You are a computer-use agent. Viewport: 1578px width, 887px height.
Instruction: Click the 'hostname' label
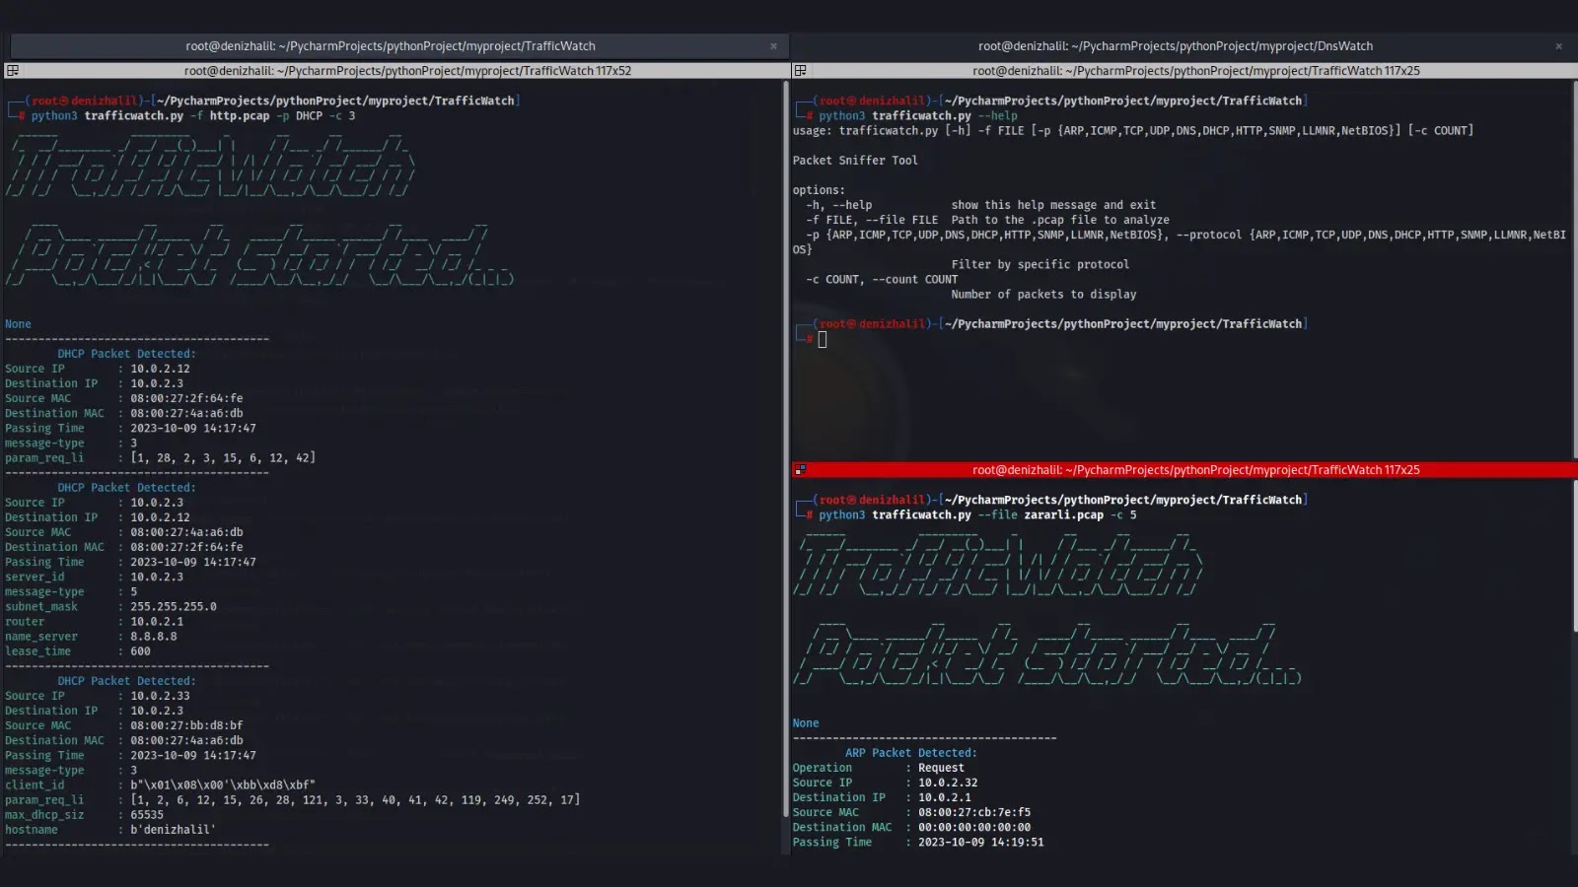pos(32,829)
